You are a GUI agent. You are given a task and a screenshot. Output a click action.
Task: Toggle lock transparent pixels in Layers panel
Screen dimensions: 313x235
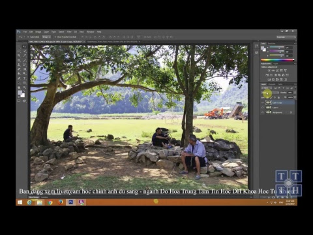[x=267, y=97]
